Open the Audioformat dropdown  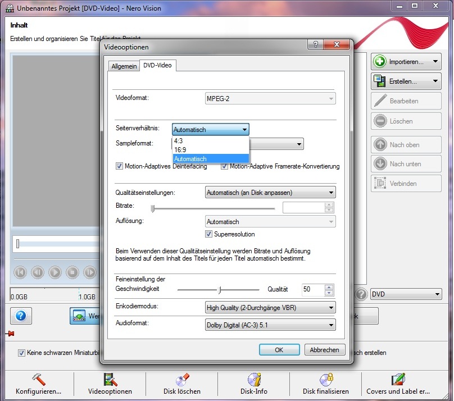pos(270,325)
